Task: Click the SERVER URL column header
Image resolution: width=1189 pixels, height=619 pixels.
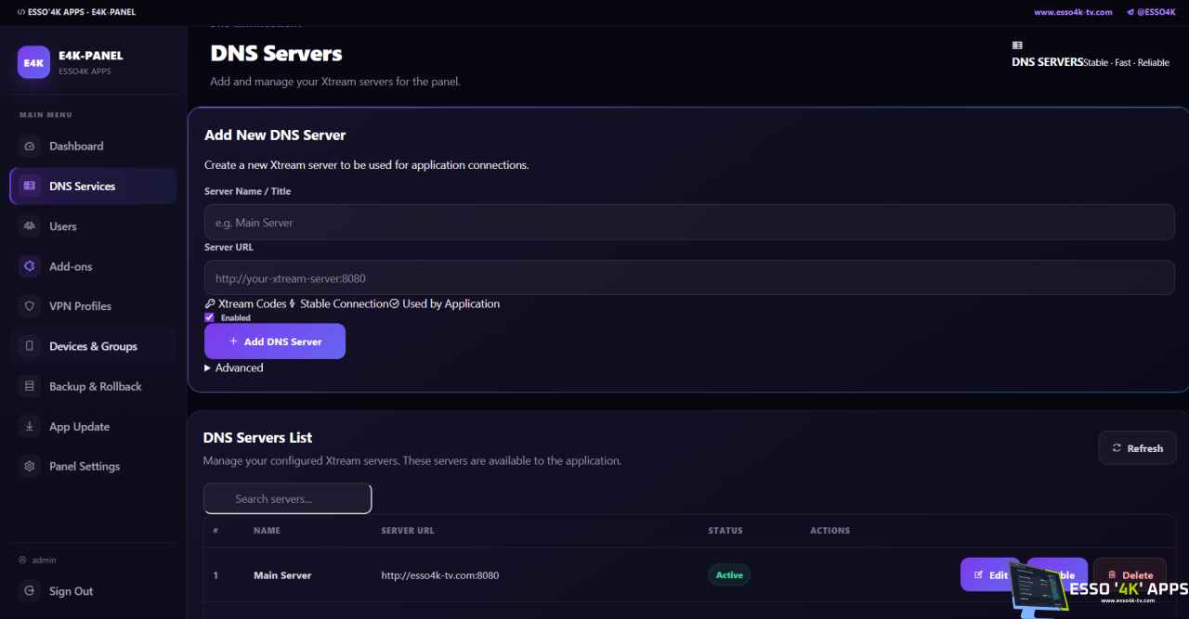Action: pos(408,531)
